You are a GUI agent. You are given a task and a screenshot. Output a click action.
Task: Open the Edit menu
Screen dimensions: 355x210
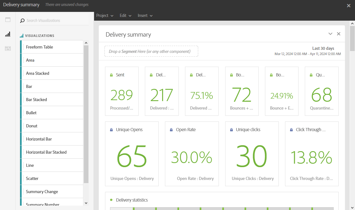pos(125,15)
